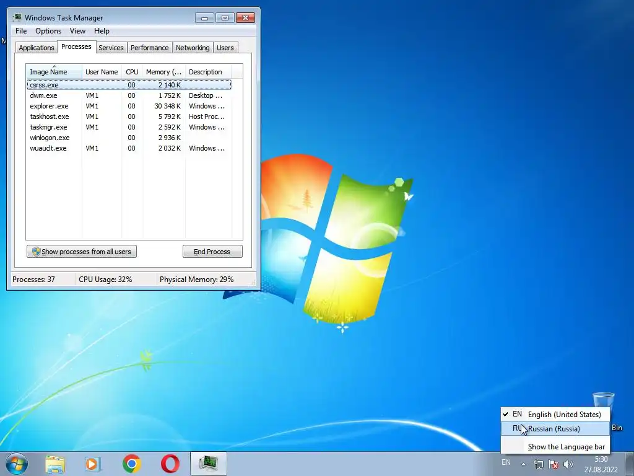The height and width of the screenshot is (476, 634).
Task: Switch to the Applications tab
Action: [37, 48]
